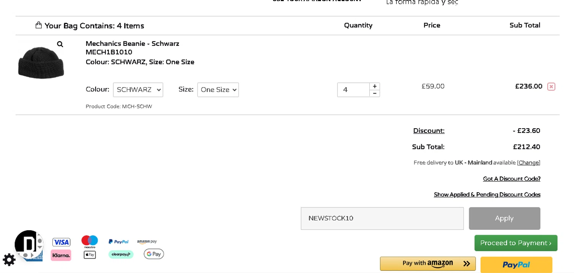This screenshot has height=273, width=574.
Task: Expand Show Applied & Pending Discount Codes
Action: [487, 195]
